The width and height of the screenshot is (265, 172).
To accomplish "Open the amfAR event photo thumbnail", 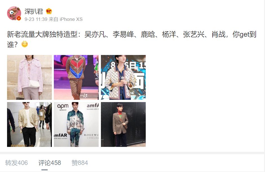I will tap(76, 125).
